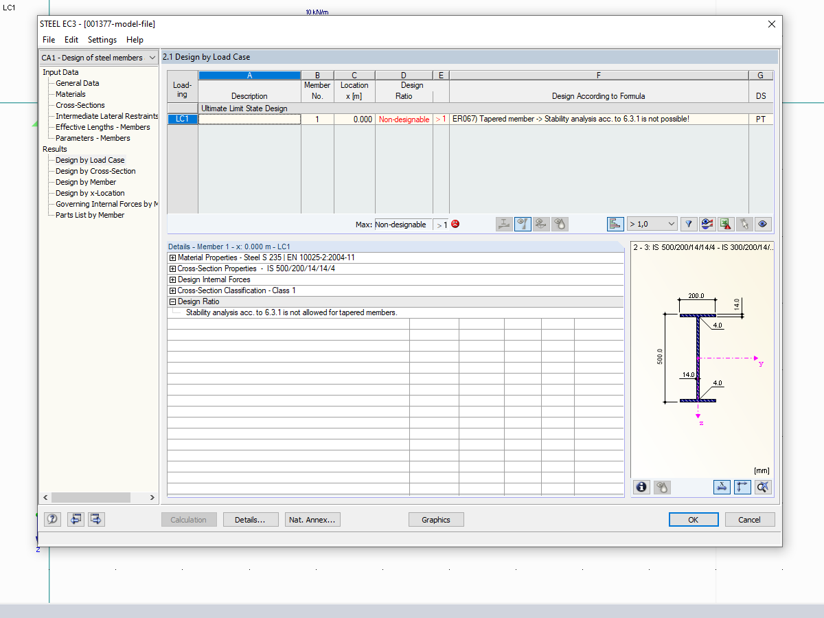Click the Non-designable ratio cell in table
The height and width of the screenshot is (618, 824).
404,119
